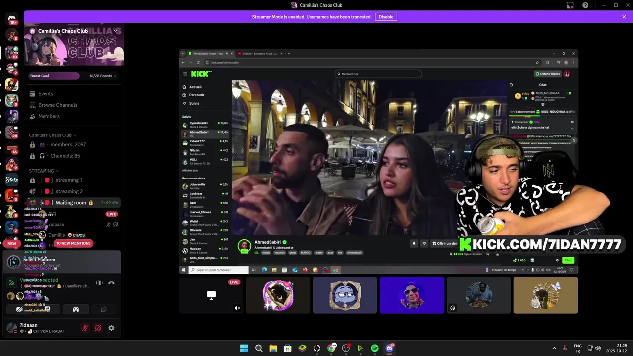Select the LIVE screen-share tile
Screen dimensions: 633x356
211,295
